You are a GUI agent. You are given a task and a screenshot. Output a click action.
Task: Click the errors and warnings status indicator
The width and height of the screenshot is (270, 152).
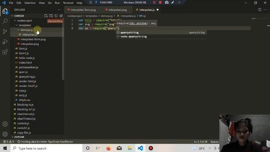coord(8,142)
